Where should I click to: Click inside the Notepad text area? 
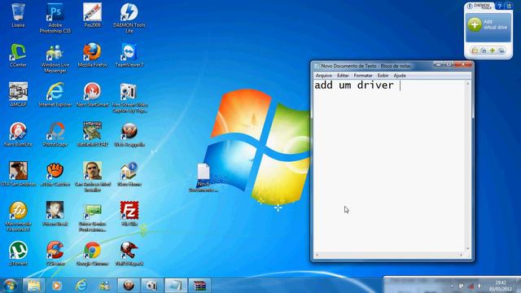point(389,166)
